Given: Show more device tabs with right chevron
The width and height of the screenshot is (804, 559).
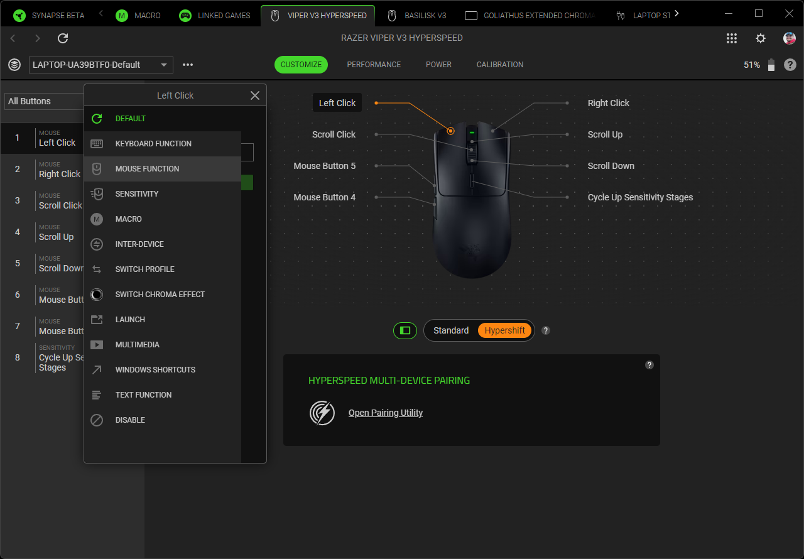Looking at the screenshot, I should point(676,13).
